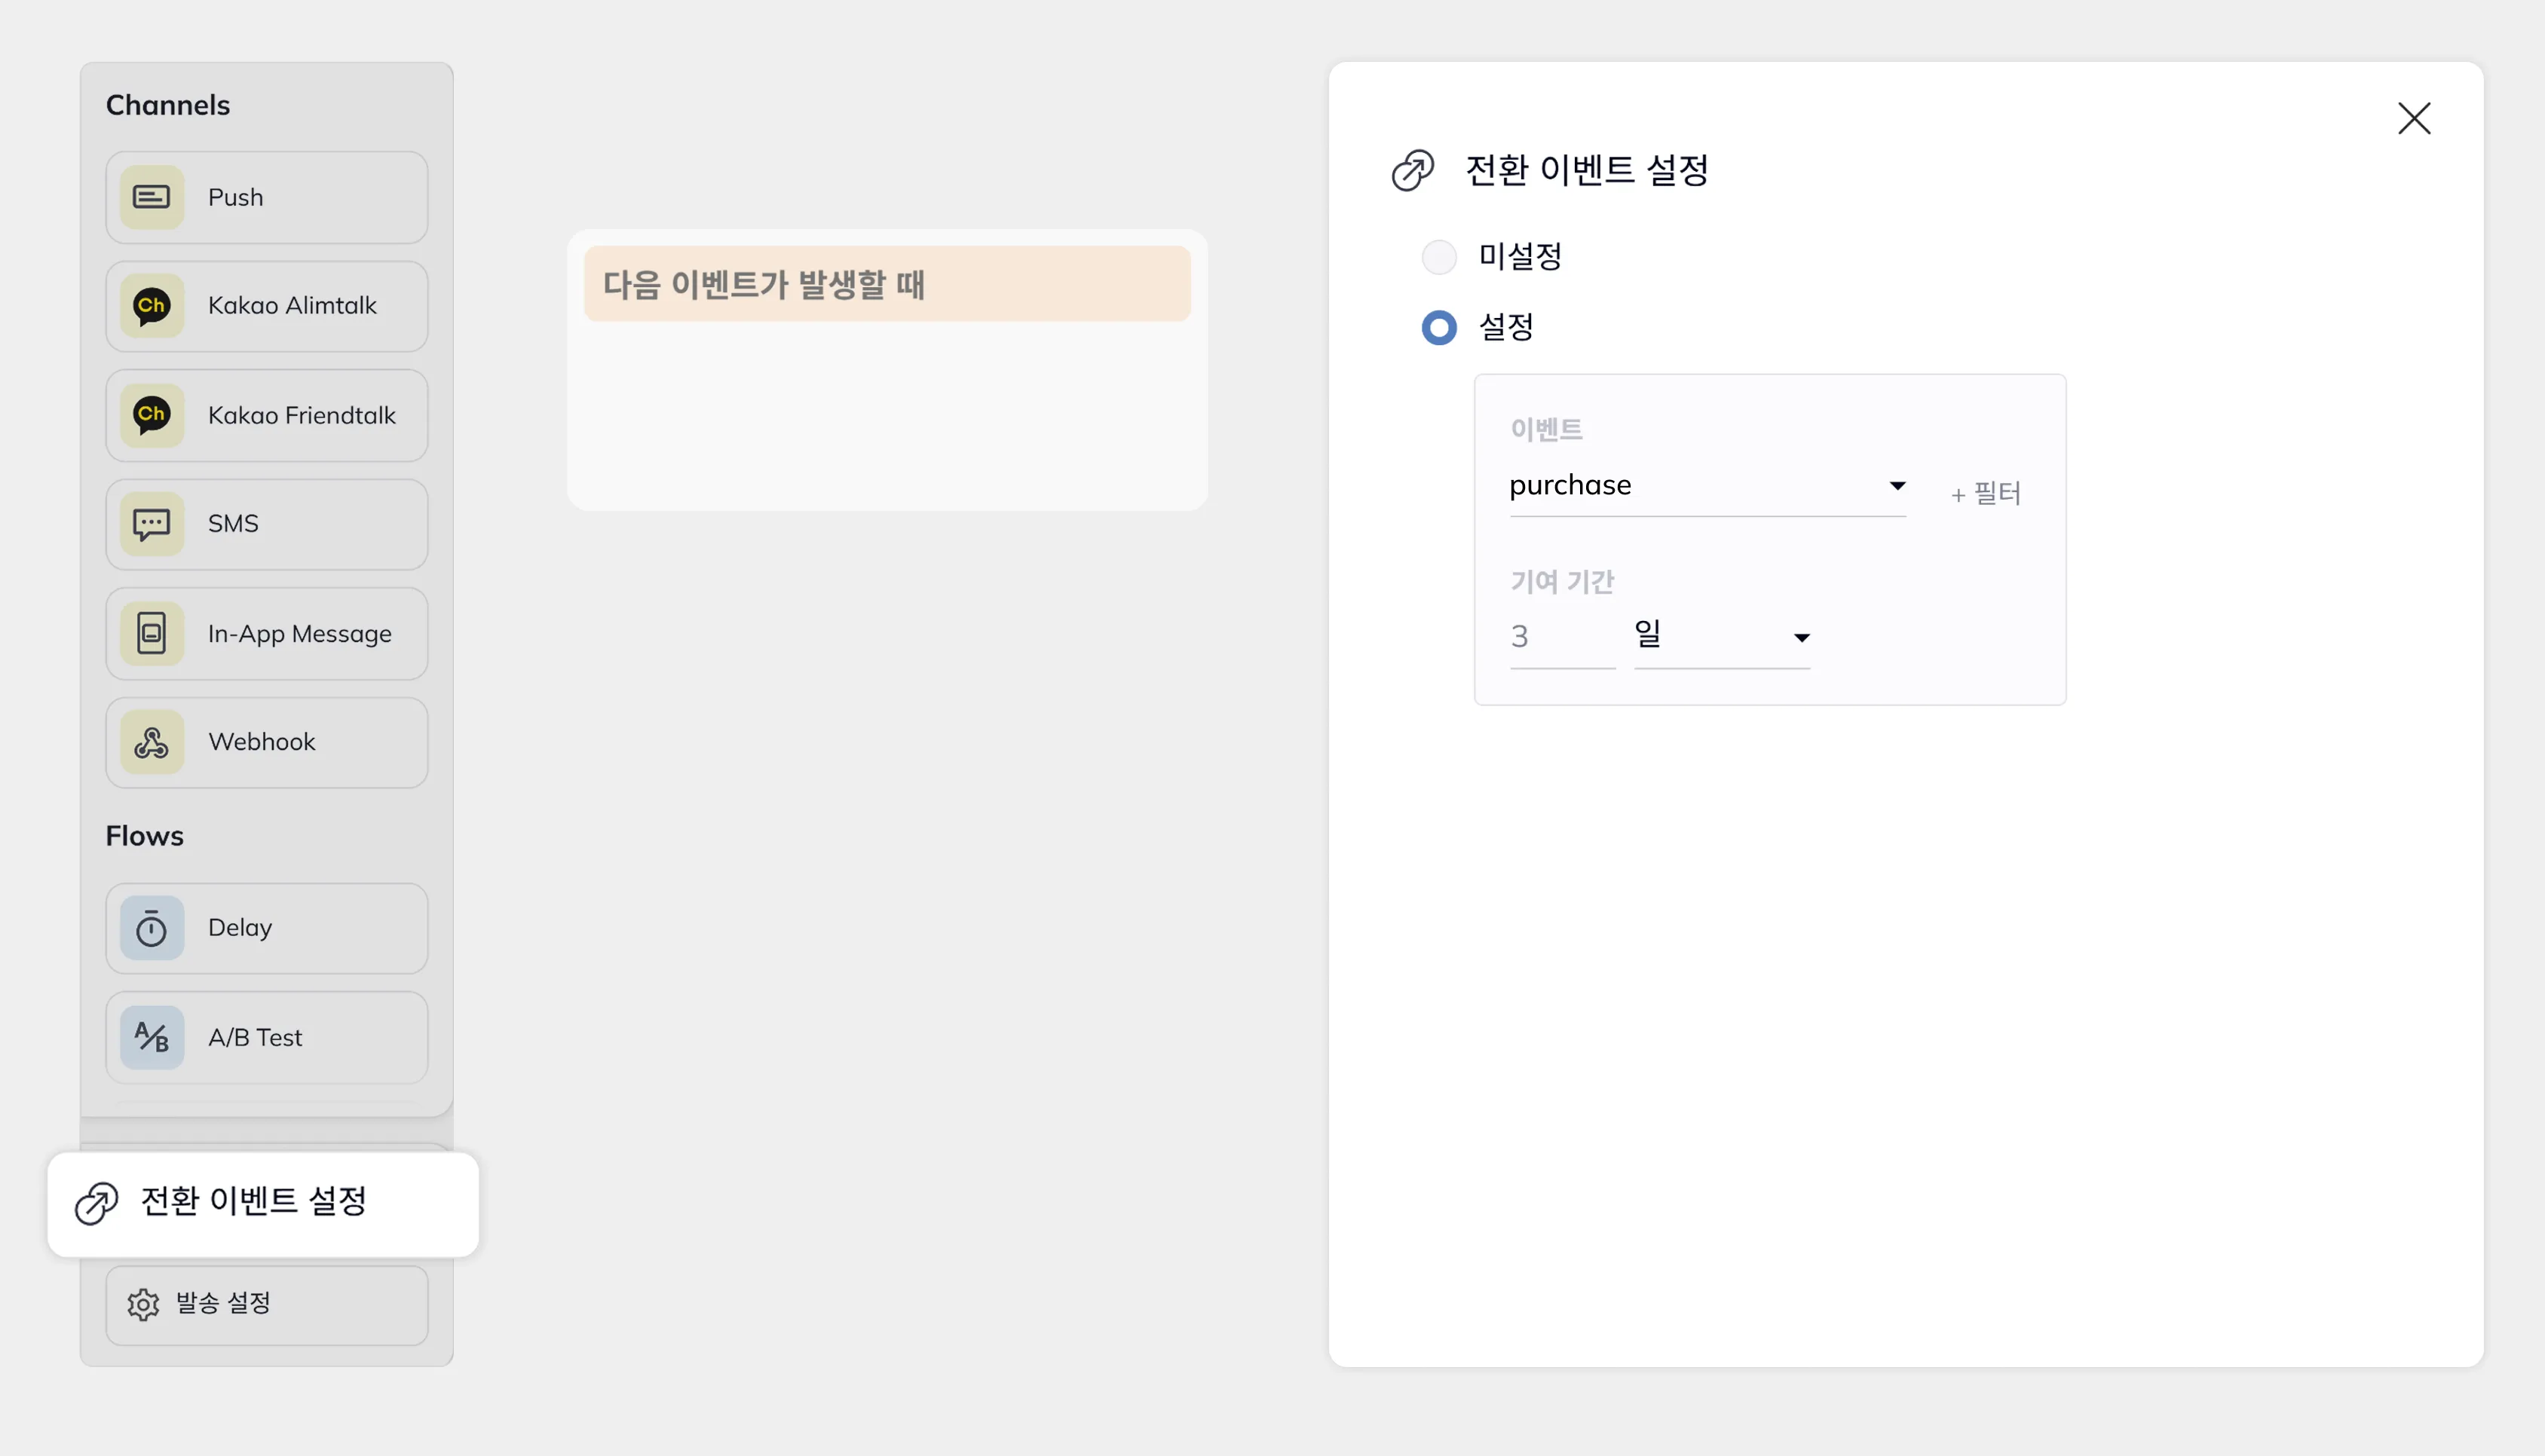Click the A/B Test icon
2545x1456 pixels.
click(152, 1037)
